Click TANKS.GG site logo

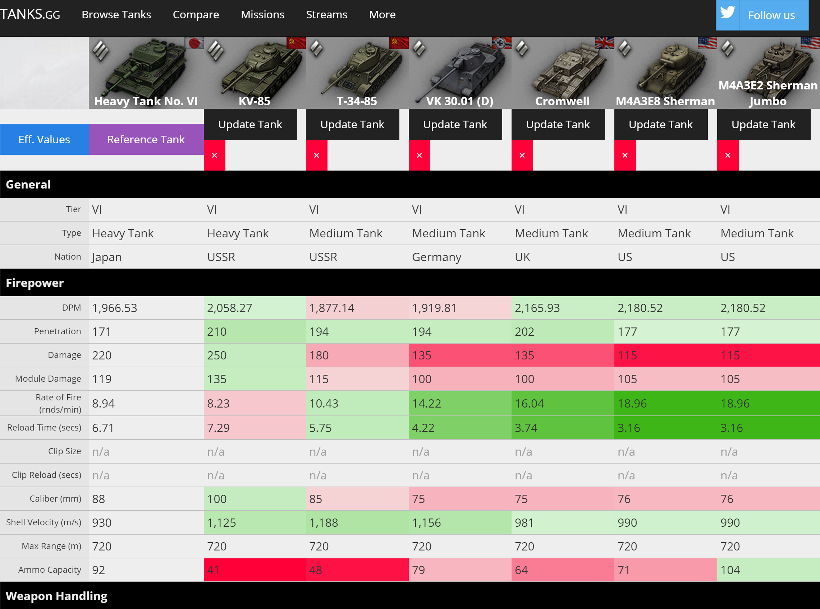(29, 14)
